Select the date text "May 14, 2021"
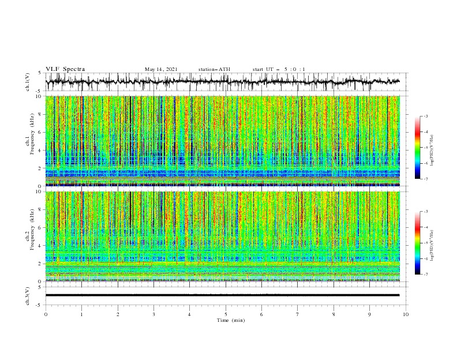 pyautogui.click(x=161, y=69)
